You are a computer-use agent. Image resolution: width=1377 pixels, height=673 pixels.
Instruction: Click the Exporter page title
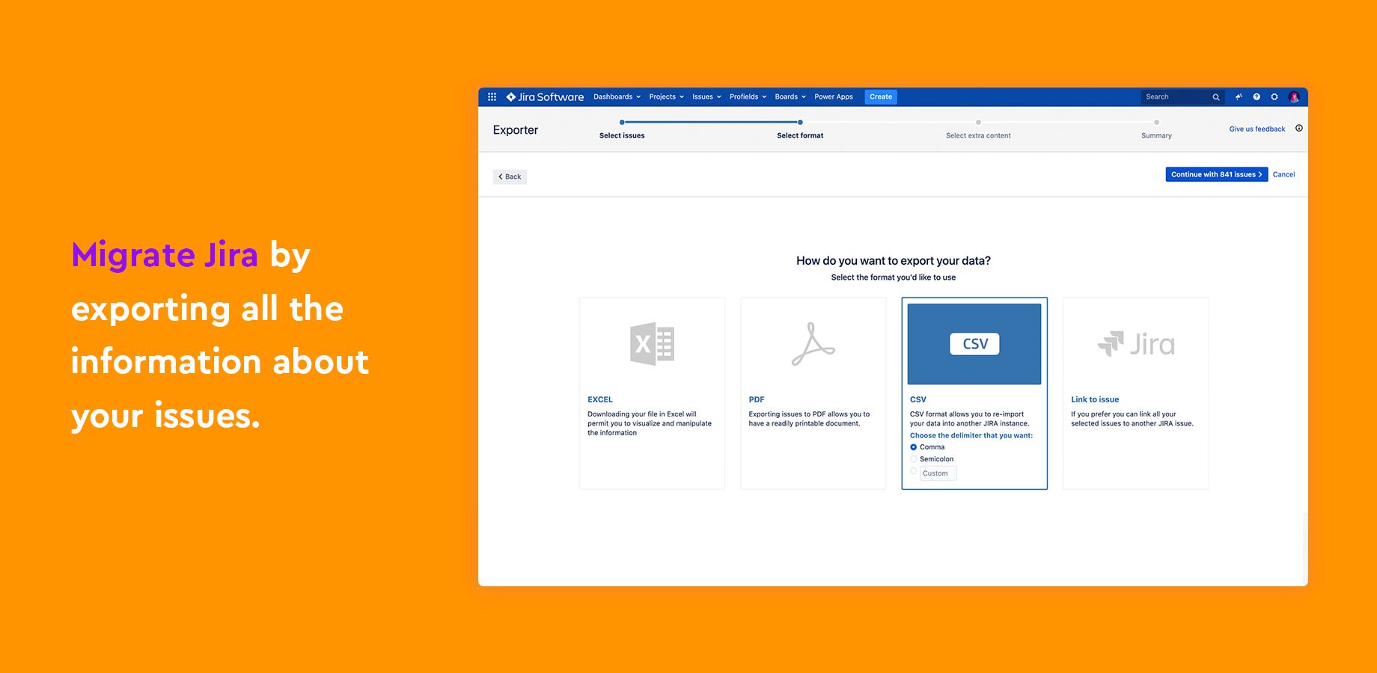516,130
